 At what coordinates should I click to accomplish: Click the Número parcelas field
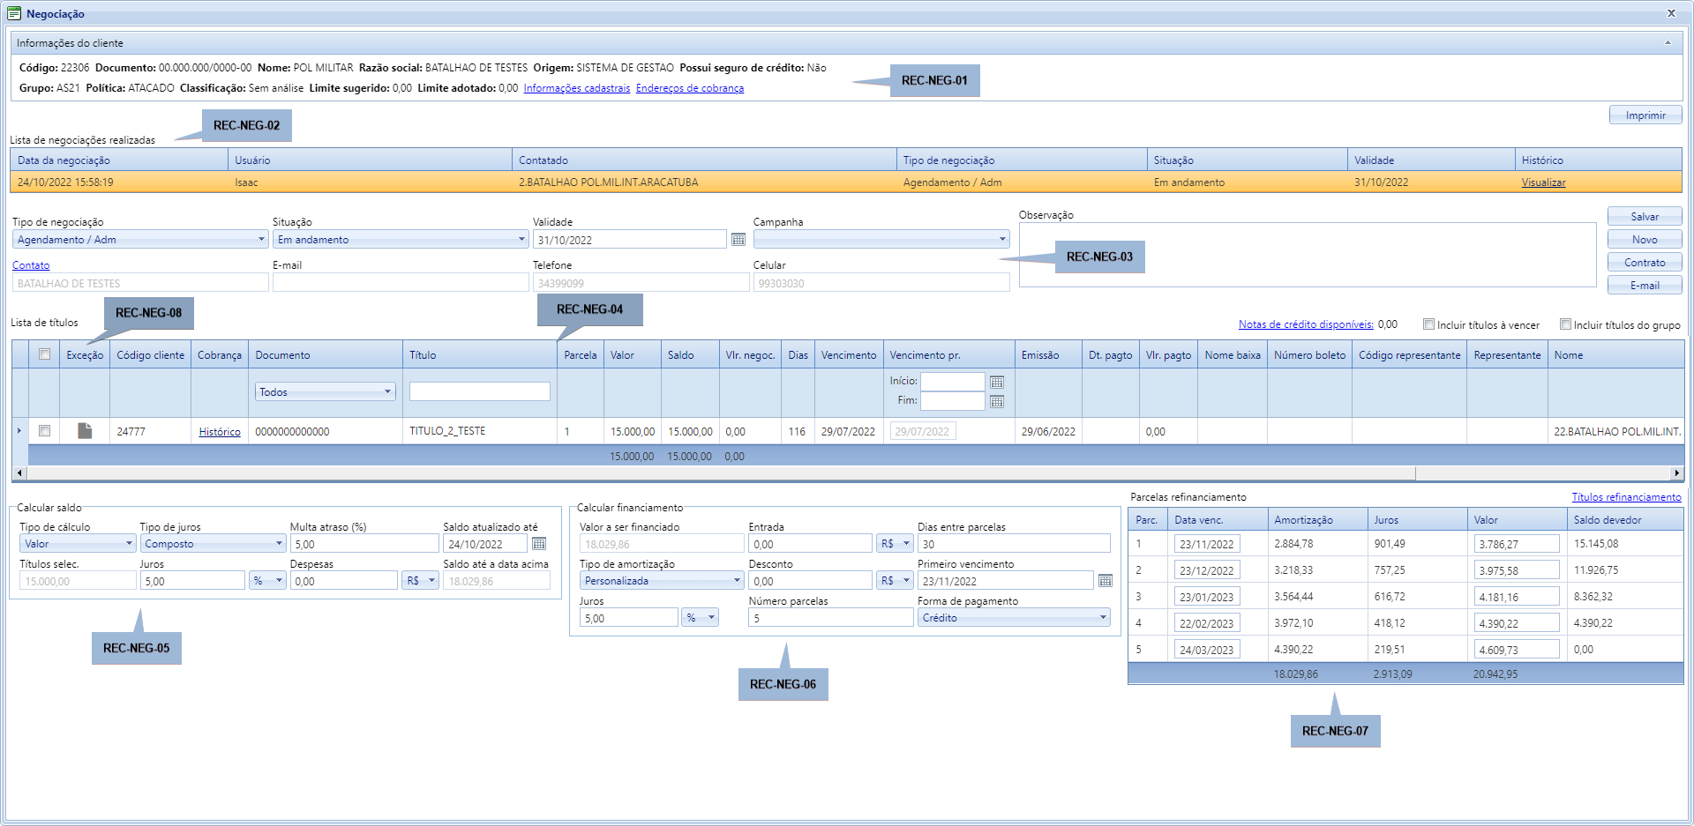click(831, 618)
